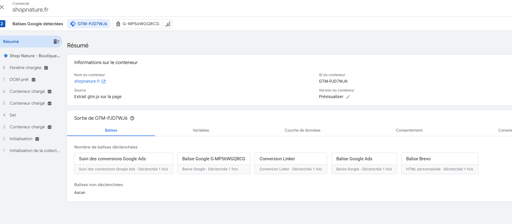
Task: Open the Balise Google Ads tag card
Action: pos(364,163)
